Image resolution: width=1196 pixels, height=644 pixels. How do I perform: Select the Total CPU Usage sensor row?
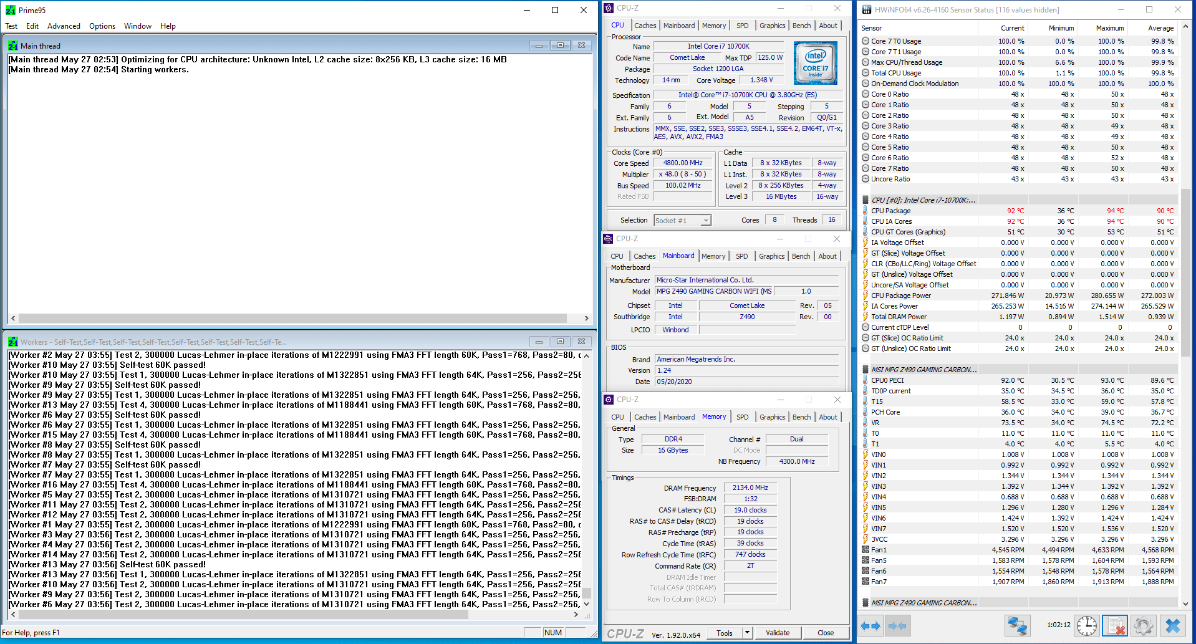point(1018,73)
